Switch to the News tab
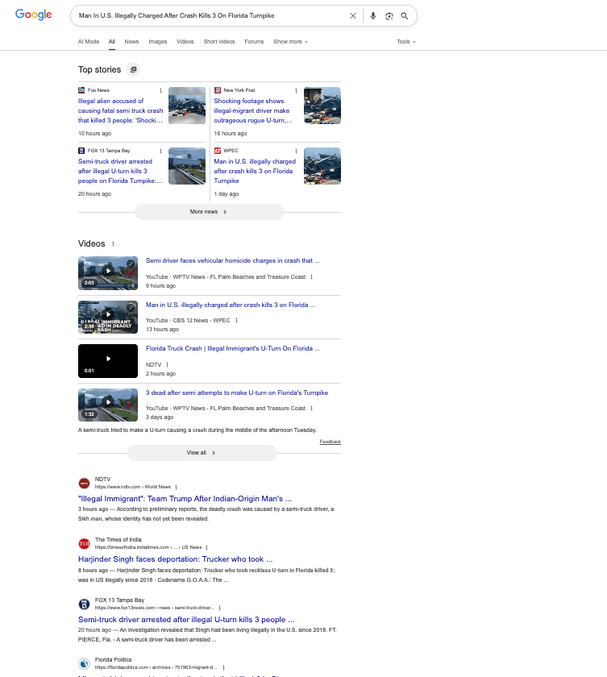 point(131,41)
